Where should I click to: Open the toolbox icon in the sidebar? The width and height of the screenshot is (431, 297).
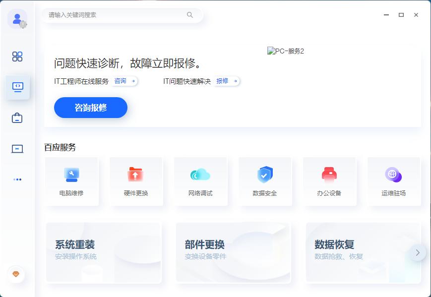(x=17, y=118)
